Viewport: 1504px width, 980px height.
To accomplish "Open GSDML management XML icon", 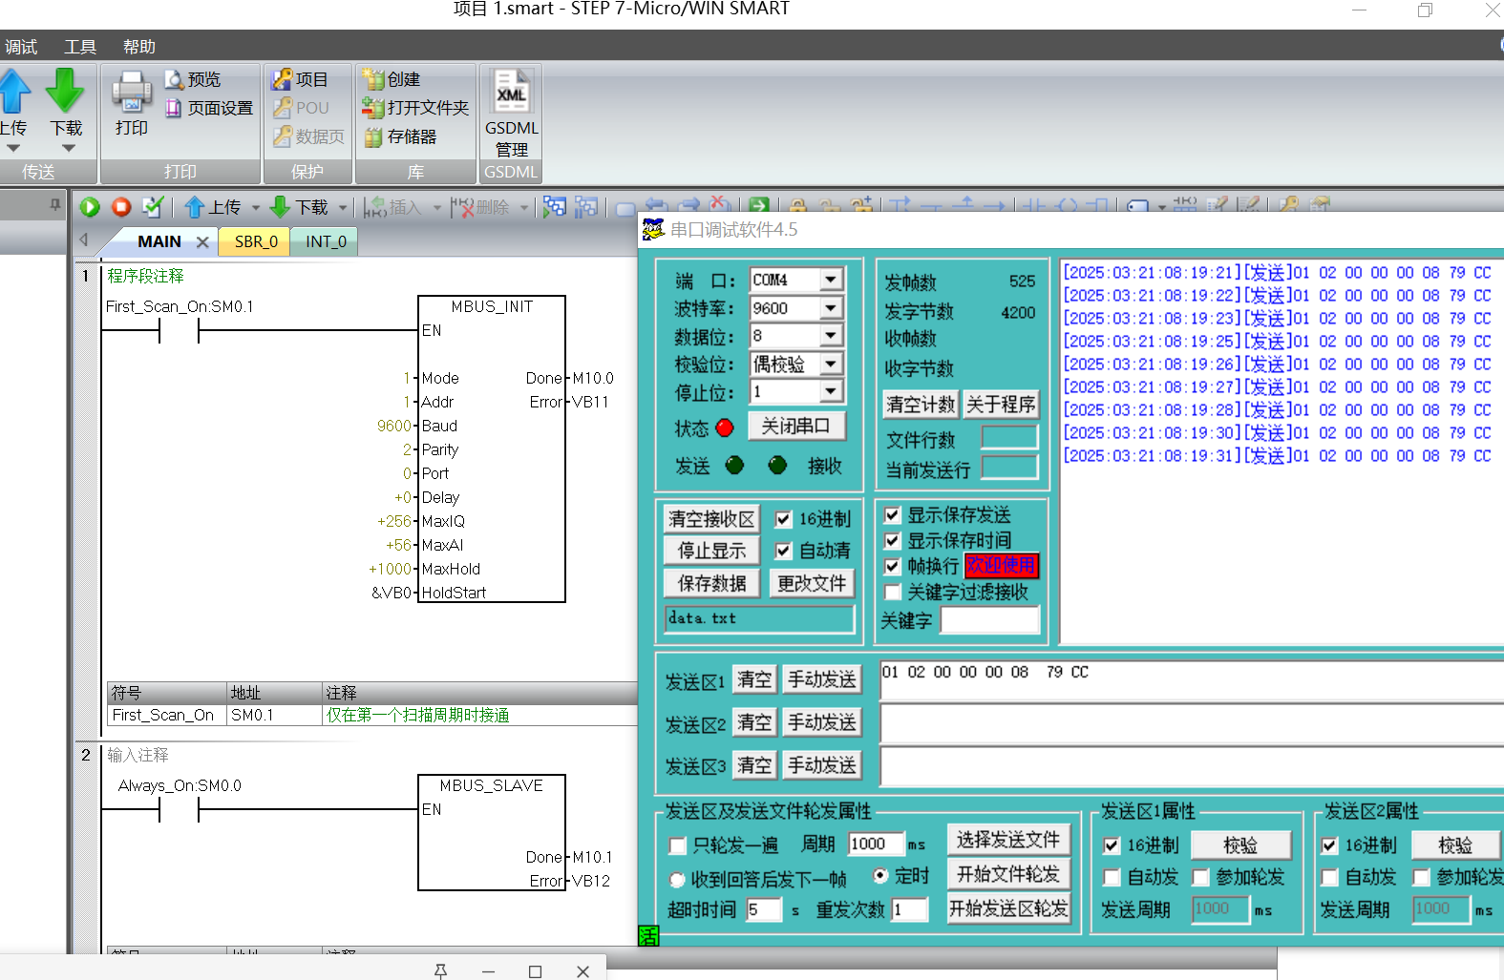I will coord(511,93).
